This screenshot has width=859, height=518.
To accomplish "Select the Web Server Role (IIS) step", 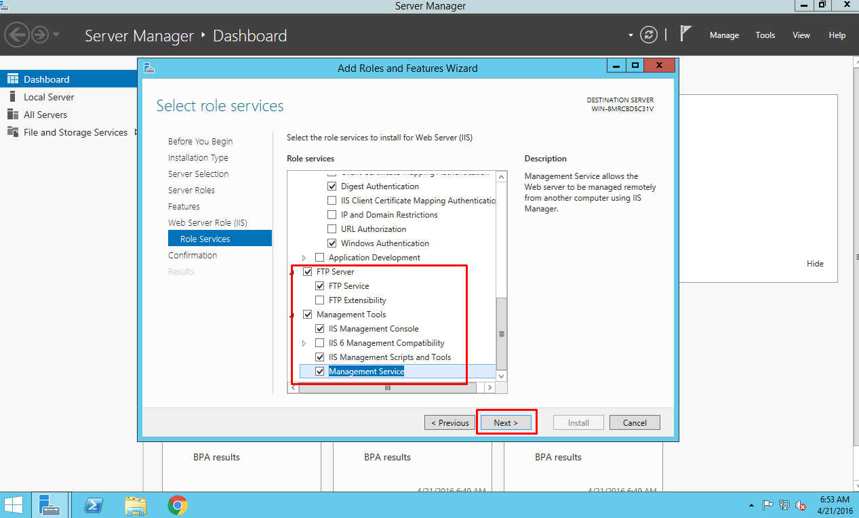I will click(208, 223).
